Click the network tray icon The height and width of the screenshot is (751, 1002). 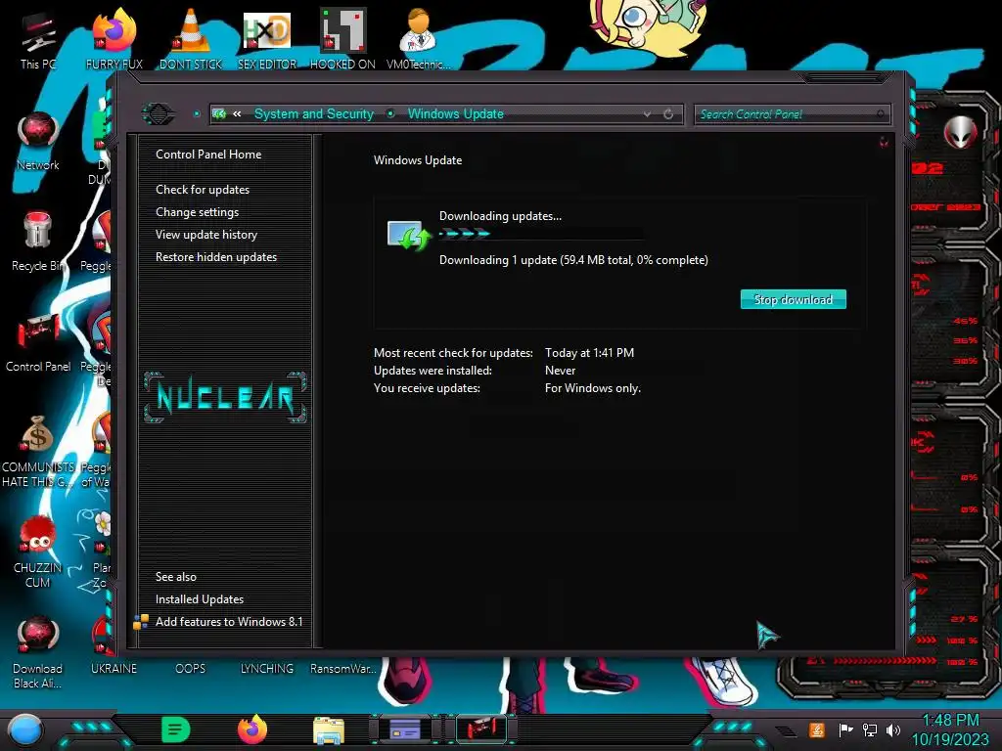[869, 729]
